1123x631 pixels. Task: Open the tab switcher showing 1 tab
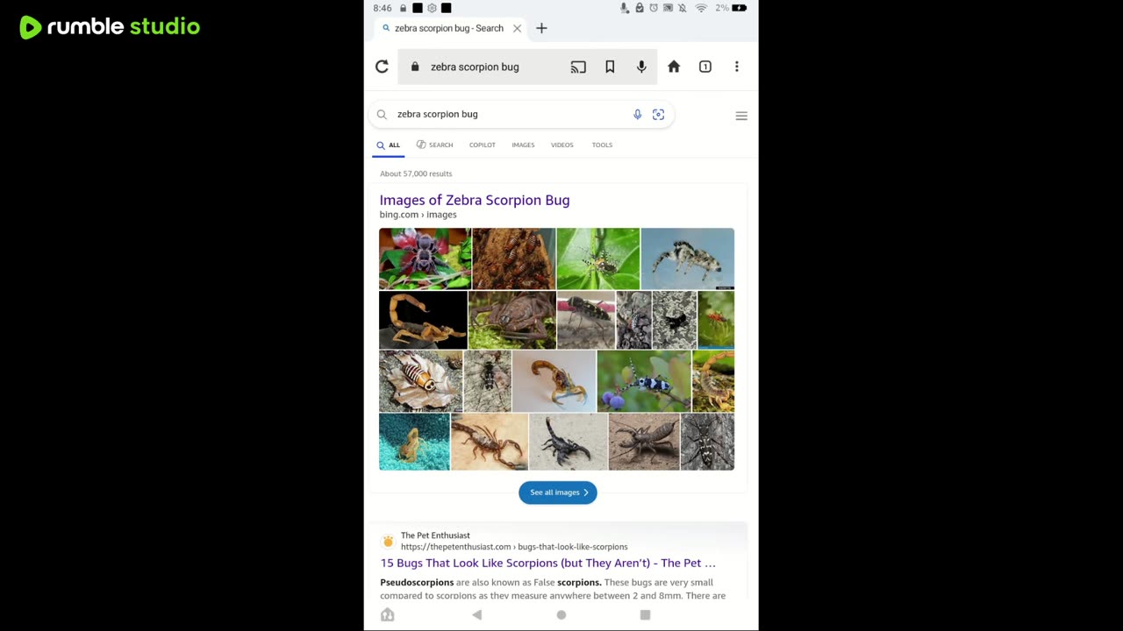[x=705, y=67]
